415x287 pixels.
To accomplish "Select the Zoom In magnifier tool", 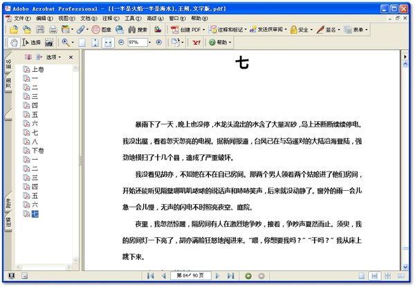I will (66, 42).
